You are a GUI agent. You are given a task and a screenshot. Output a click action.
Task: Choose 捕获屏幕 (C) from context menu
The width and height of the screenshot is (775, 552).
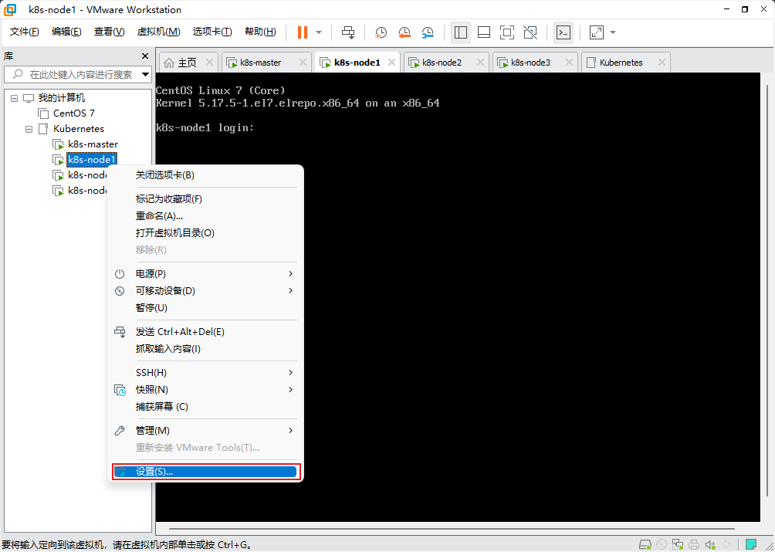point(205,407)
